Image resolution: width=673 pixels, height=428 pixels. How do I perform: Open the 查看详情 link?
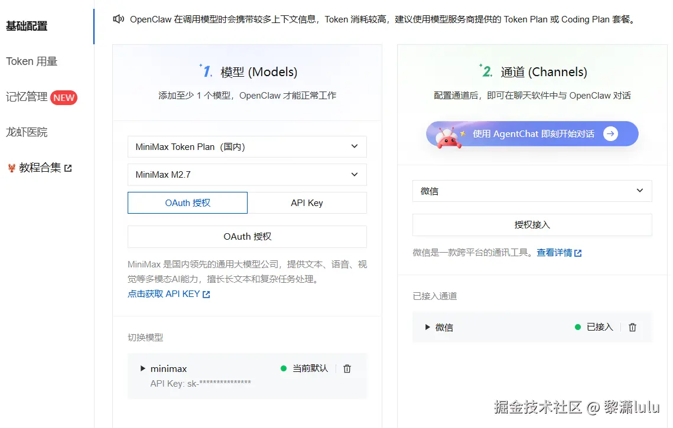point(554,251)
